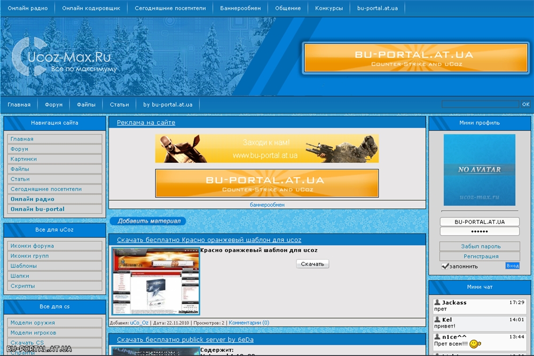Image resolution: width=534 pixels, height=356 pixels.
Task: Click the user icon beside Kel in chat
Action: click(437, 320)
